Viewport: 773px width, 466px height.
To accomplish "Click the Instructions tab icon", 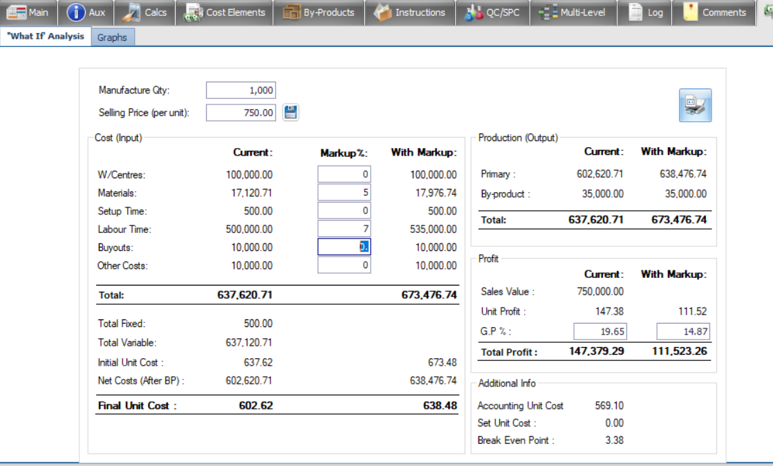I will click(382, 12).
